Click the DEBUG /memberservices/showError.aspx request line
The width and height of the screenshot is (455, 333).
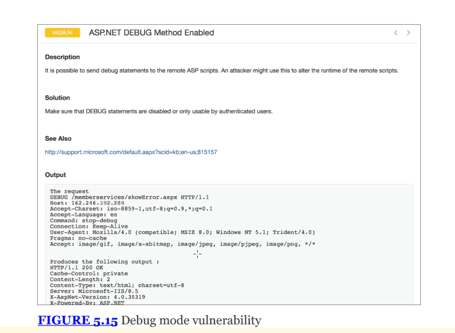pyautogui.click(x=130, y=197)
